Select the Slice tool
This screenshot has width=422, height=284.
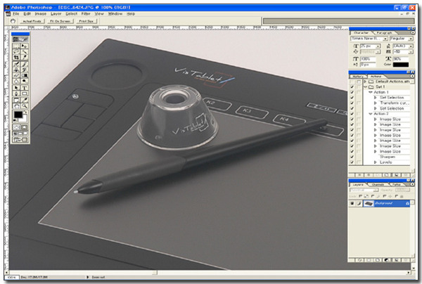[24, 57]
